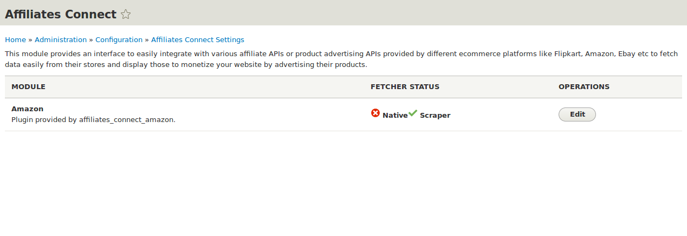The image size is (687, 236).
Task: Click the FETCHER STATUS column header
Action: [x=405, y=86]
